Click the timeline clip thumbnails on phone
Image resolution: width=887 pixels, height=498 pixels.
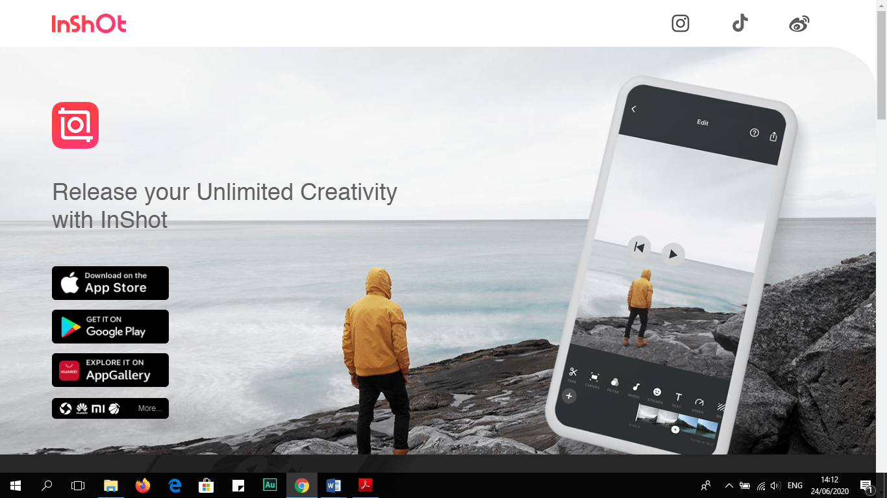(677, 421)
